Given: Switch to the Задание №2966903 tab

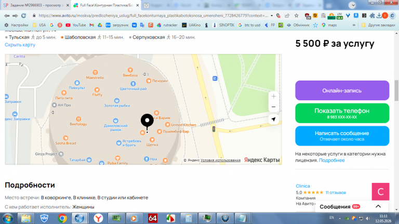Looking at the screenshot, I should tap(36, 5).
